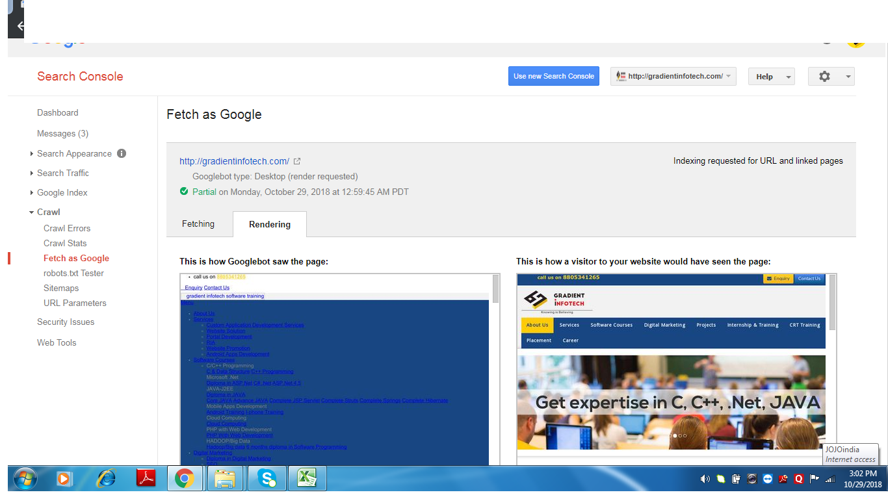Click 'This is how Googlebot saw the page' heading
The image size is (888, 499).
coord(254,261)
